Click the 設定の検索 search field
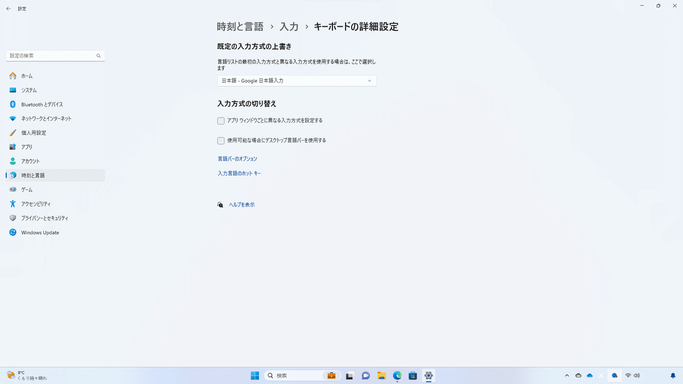This screenshot has height=384, width=683. click(55, 56)
